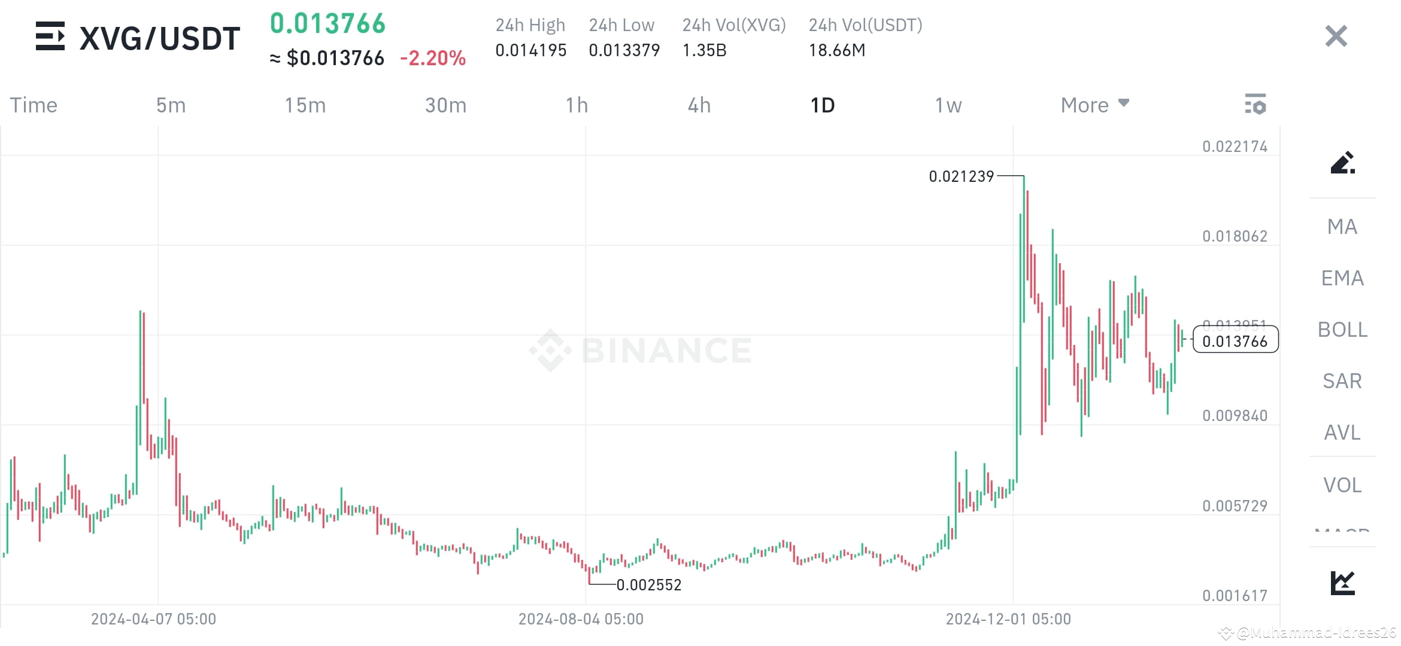Switch to the 4h timeframe tab
The image size is (1401, 646).
coord(698,105)
